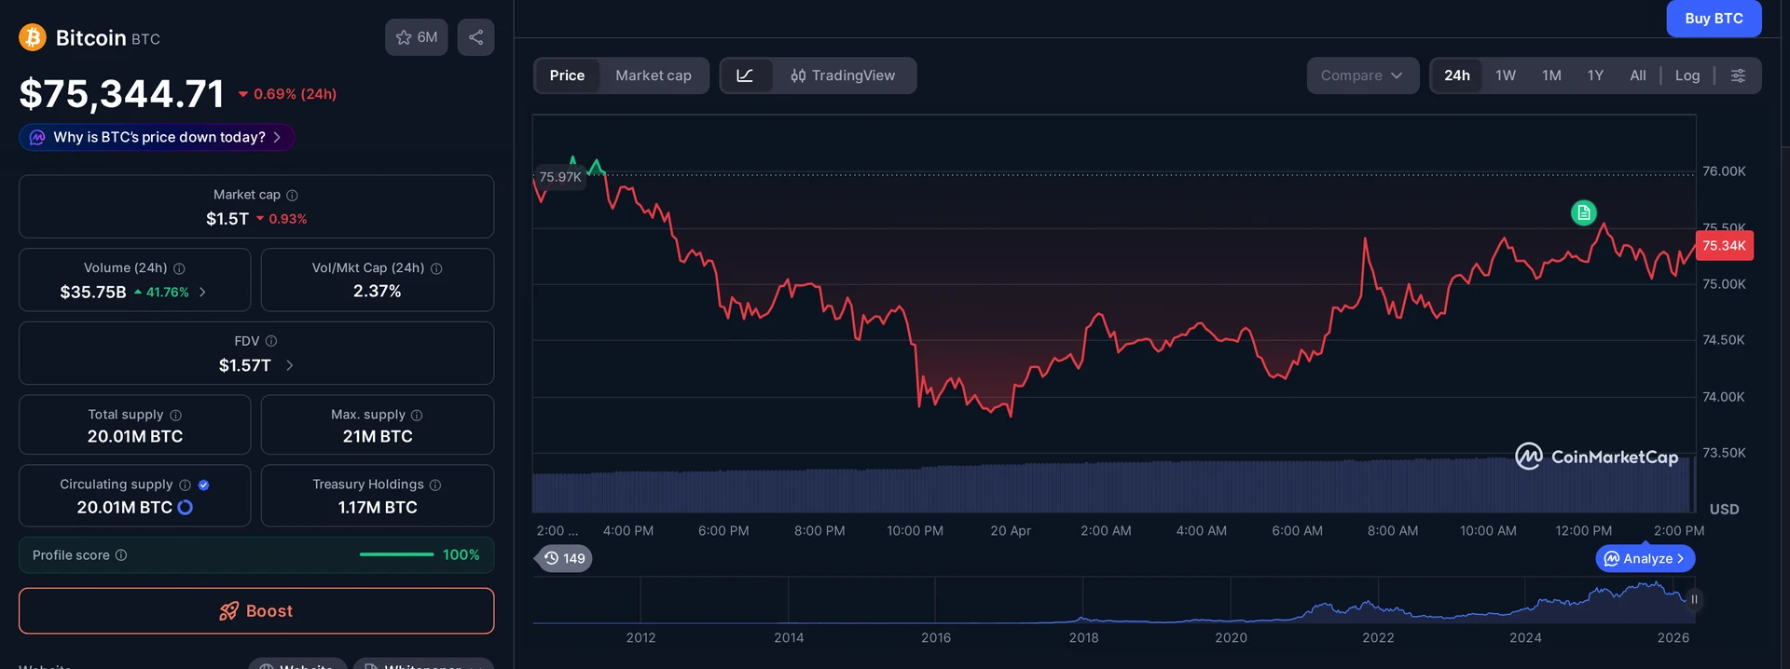Screen dimensions: 1790x669
Task: Click the FDV info icon
Action: [271, 341]
